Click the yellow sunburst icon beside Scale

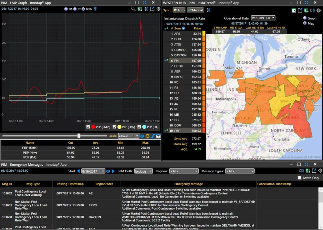coord(148,136)
